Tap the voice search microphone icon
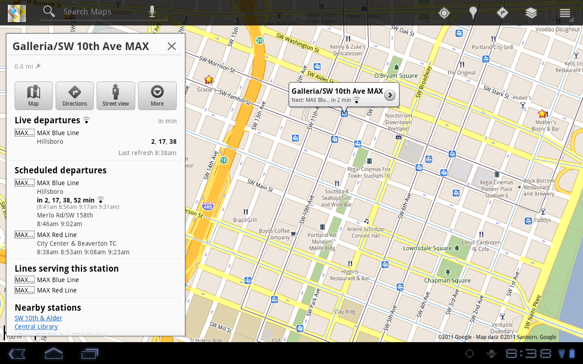Screen dimensions: 583x364 coord(152,12)
